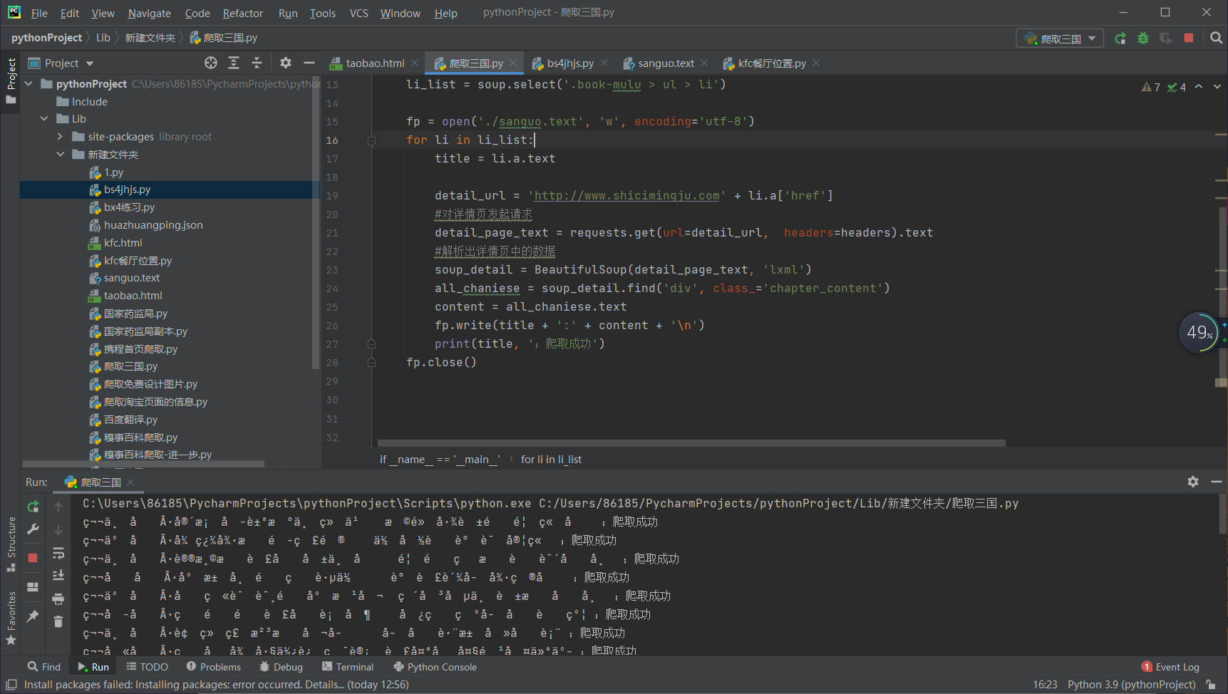1228x694 pixels.
Task: Close the 爬取三国 Run tab
Action: click(x=130, y=482)
